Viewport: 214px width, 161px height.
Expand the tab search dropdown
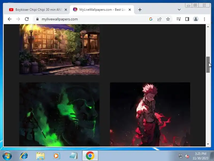click(x=179, y=10)
